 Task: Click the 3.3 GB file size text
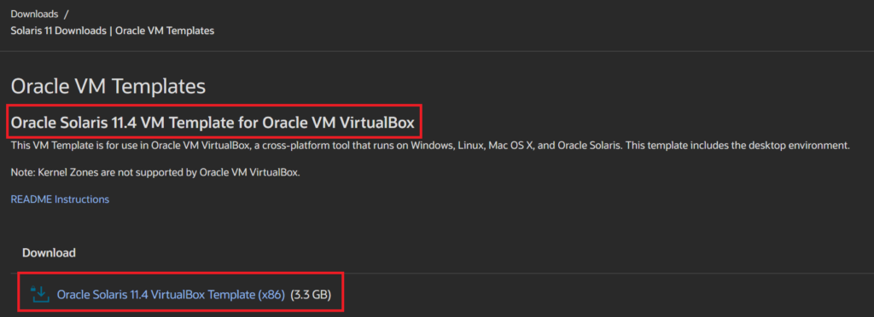pyautogui.click(x=311, y=294)
